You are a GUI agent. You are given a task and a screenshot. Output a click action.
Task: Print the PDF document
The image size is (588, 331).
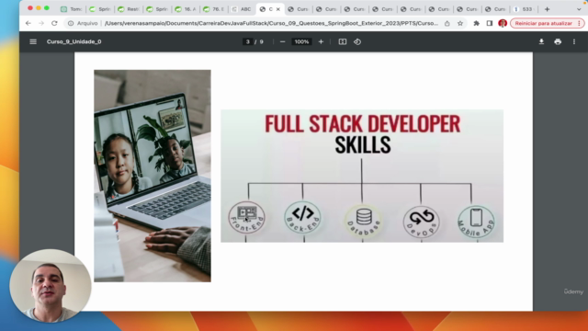558,41
